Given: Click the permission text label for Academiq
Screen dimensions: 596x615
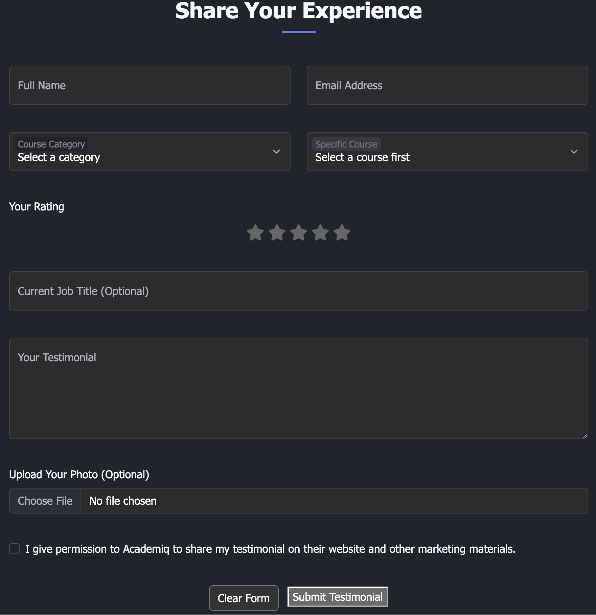Looking at the screenshot, I should click(270, 549).
